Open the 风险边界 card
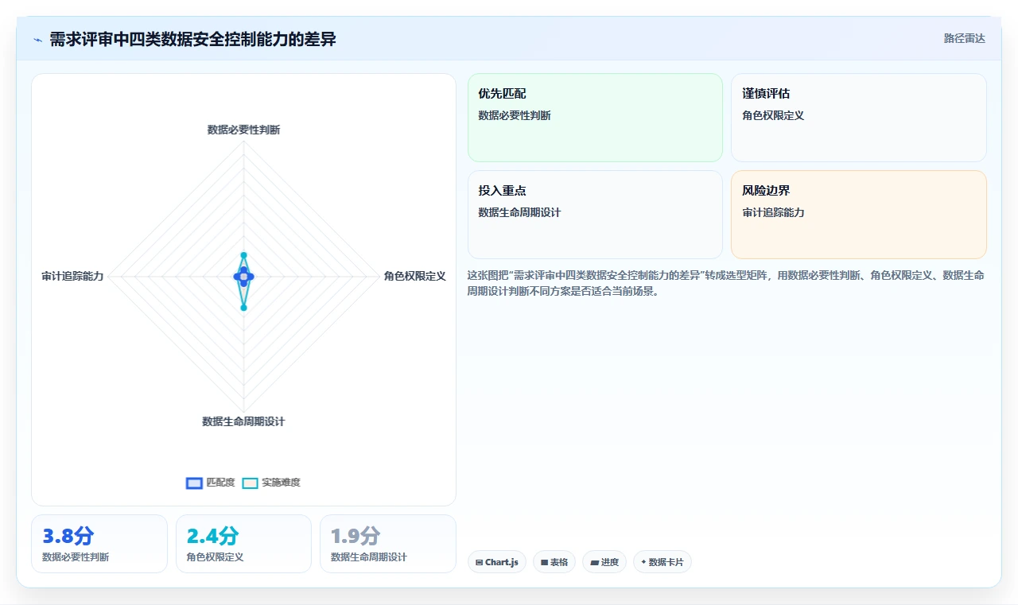This screenshot has height=605, width=1018. coord(859,215)
